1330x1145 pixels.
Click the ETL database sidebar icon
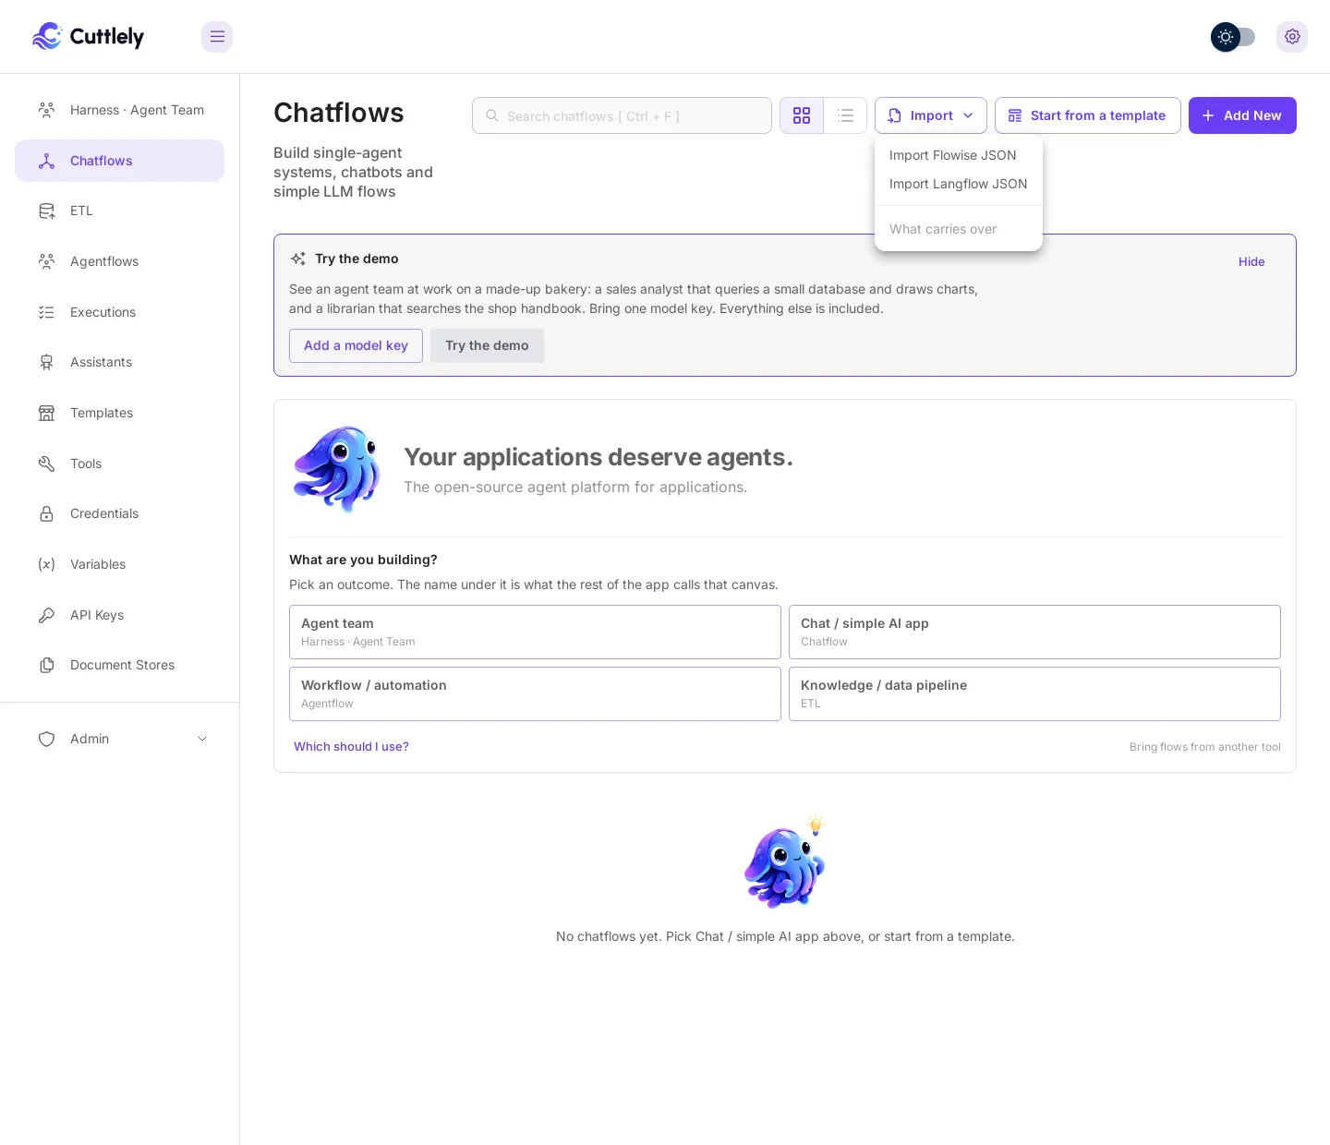(x=46, y=211)
